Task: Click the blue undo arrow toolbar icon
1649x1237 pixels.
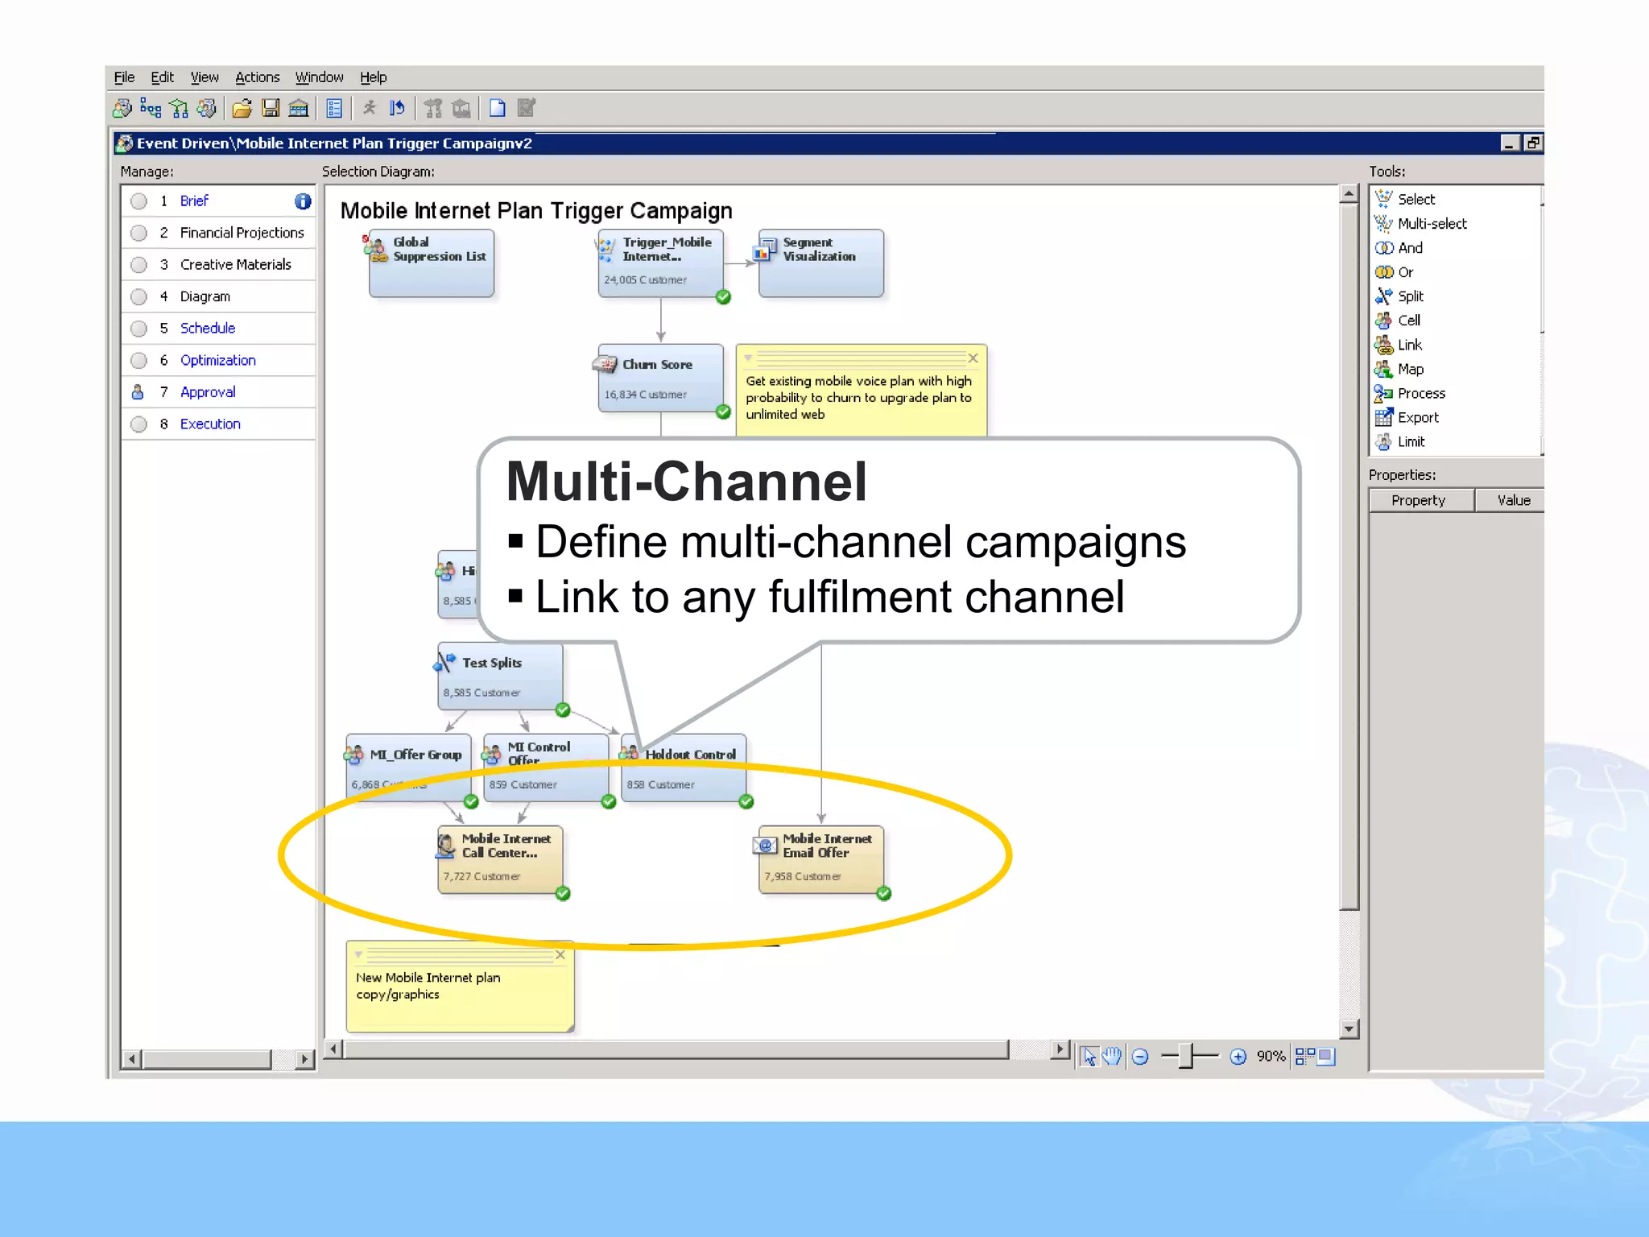Action: tap(397, 108)
